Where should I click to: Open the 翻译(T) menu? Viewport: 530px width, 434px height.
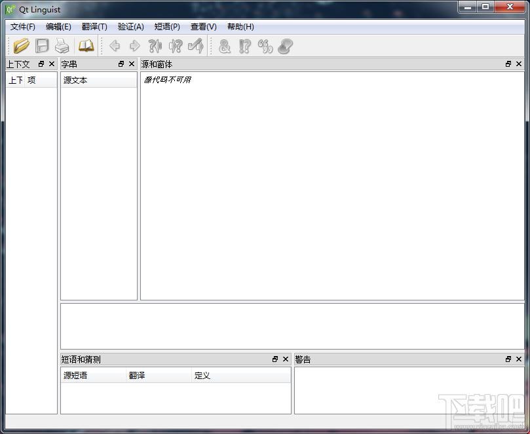point(94,27)
